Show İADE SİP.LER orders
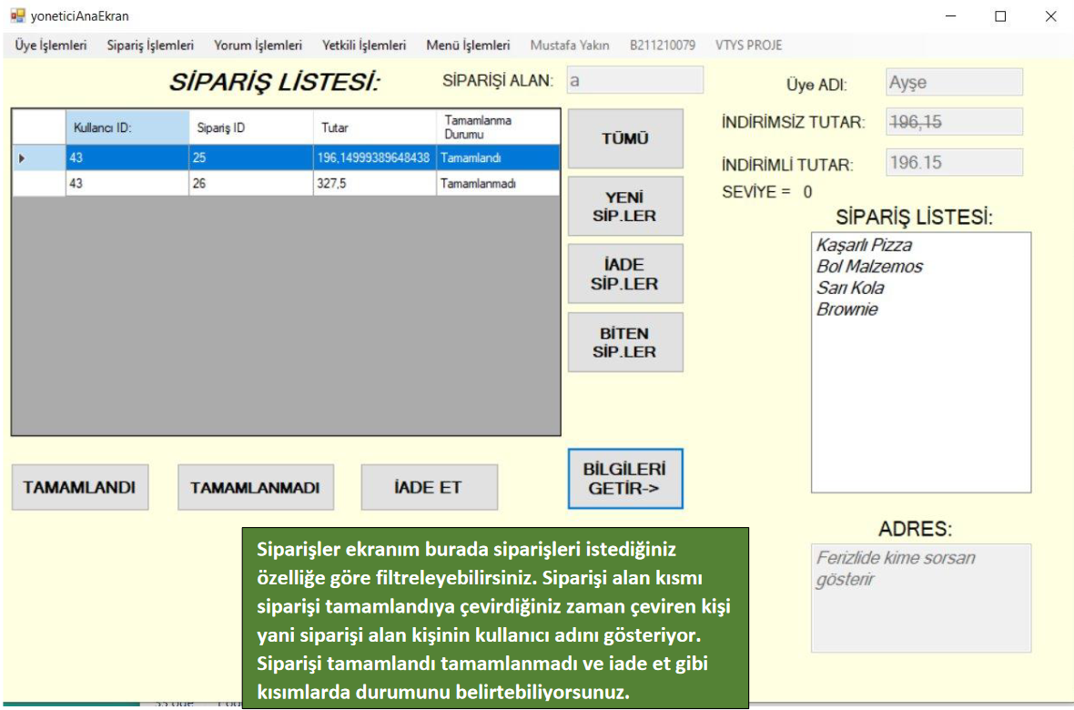The image size is (1074, 710). pyautogui.click(x=625, y=274)
